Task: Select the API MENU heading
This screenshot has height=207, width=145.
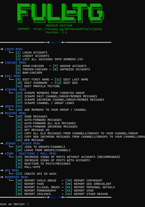Action: click(x=12, y=170)
